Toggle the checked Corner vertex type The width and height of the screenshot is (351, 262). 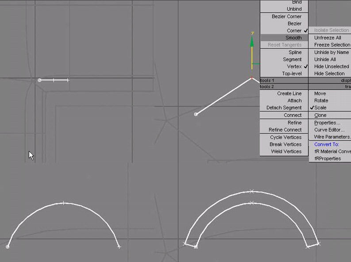click(x=294, y=31)
